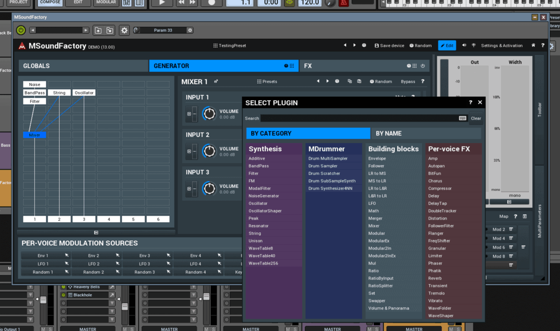Image resolution: width=560 pixels, height=331 pixels.
Task: Switch to BY NAME tab
Action: (426, 133)
